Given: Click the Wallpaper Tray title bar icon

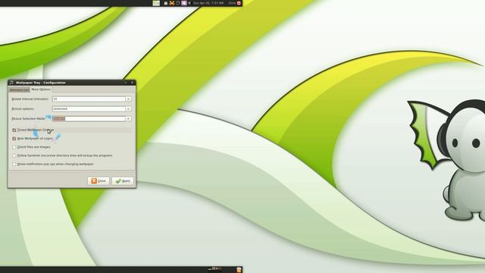Looking at the screenshot, I should (x=11, y=83).
